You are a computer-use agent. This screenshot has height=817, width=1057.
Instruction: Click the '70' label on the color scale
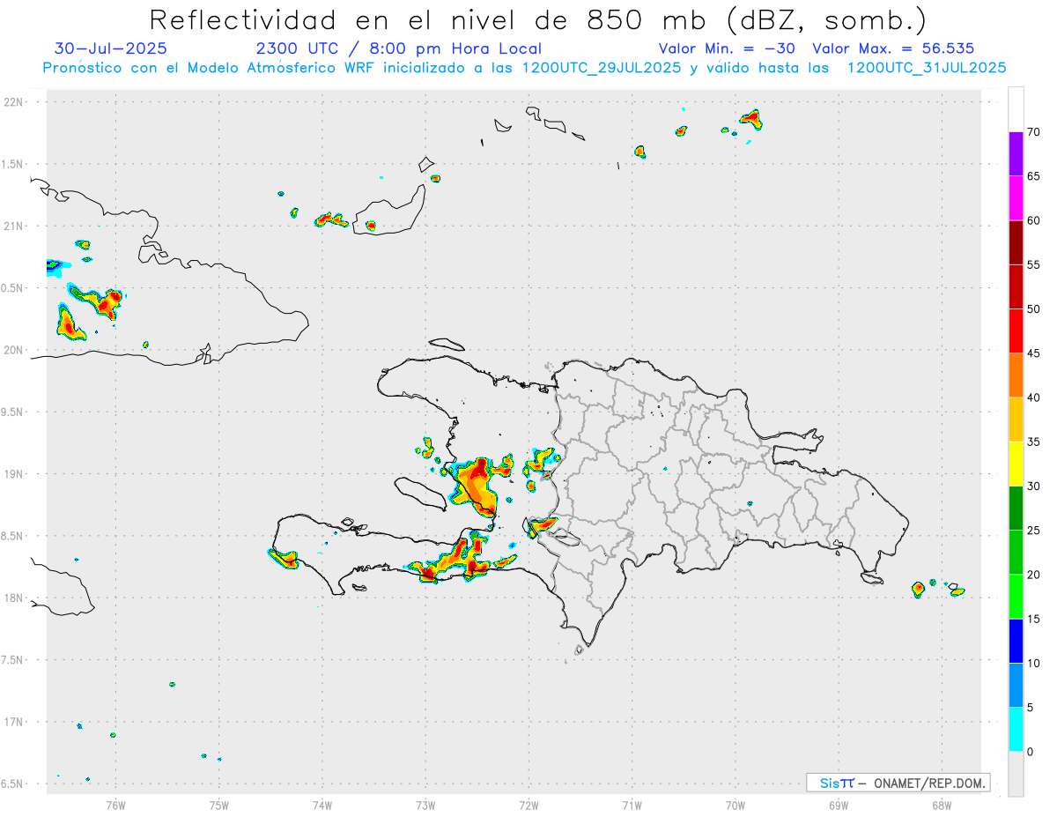pyautogui.click(x=1033, y=132)
